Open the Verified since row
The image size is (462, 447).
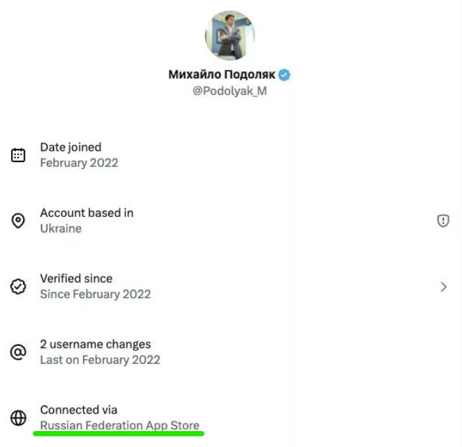[76, 279]
